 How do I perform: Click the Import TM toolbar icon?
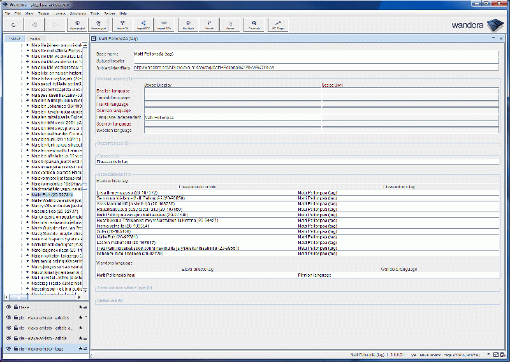tap(122, 25)
